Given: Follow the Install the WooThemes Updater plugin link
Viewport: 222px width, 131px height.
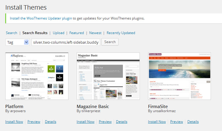Looking at the screenshot, I should pos(41,18).
